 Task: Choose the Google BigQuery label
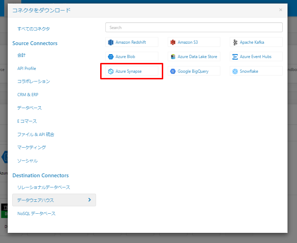click(x=193, y=71)
